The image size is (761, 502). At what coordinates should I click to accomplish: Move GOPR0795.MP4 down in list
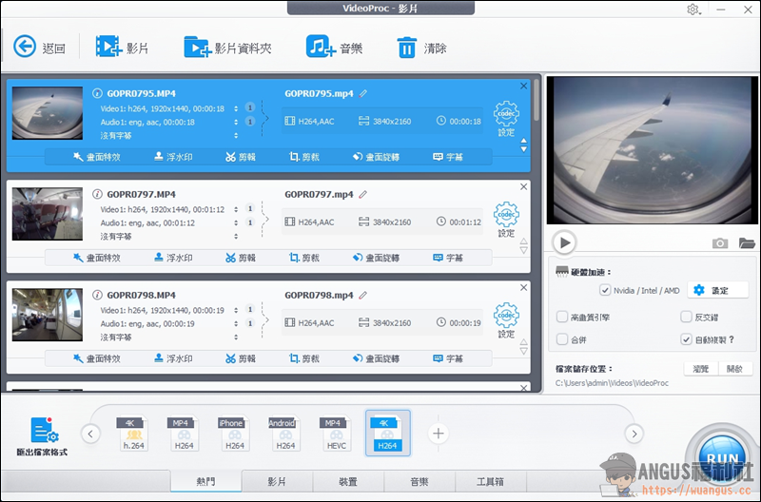point(524,149)
